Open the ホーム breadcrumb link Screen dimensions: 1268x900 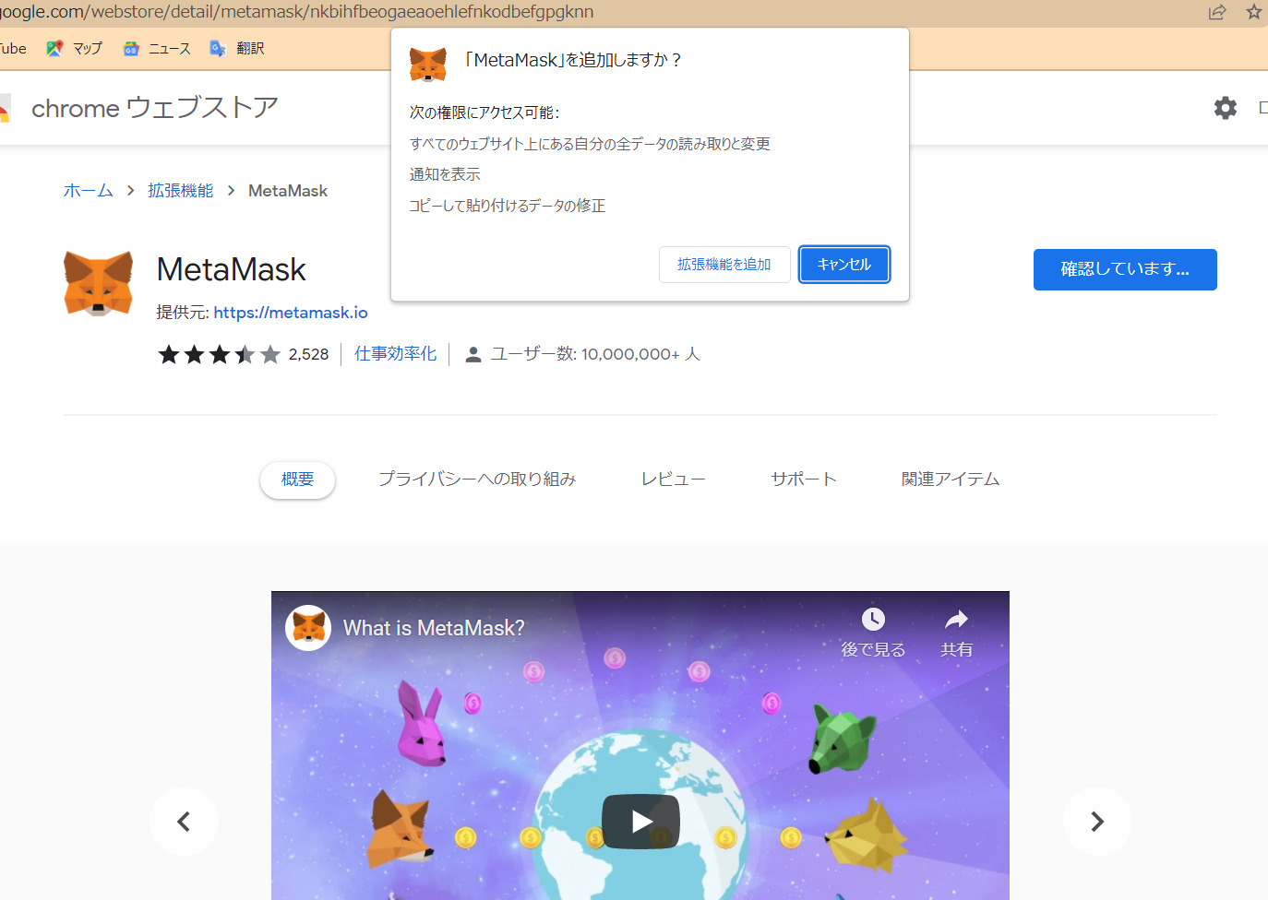tap(89, 191)
